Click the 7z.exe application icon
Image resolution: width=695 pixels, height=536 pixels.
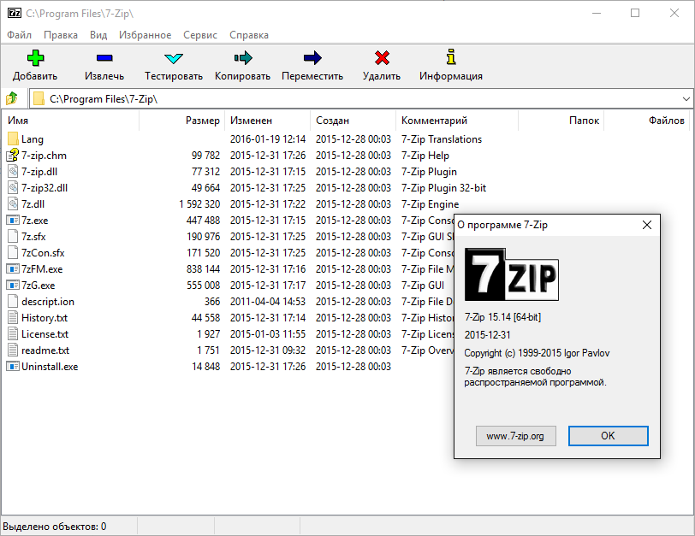[x=13, y=220]
